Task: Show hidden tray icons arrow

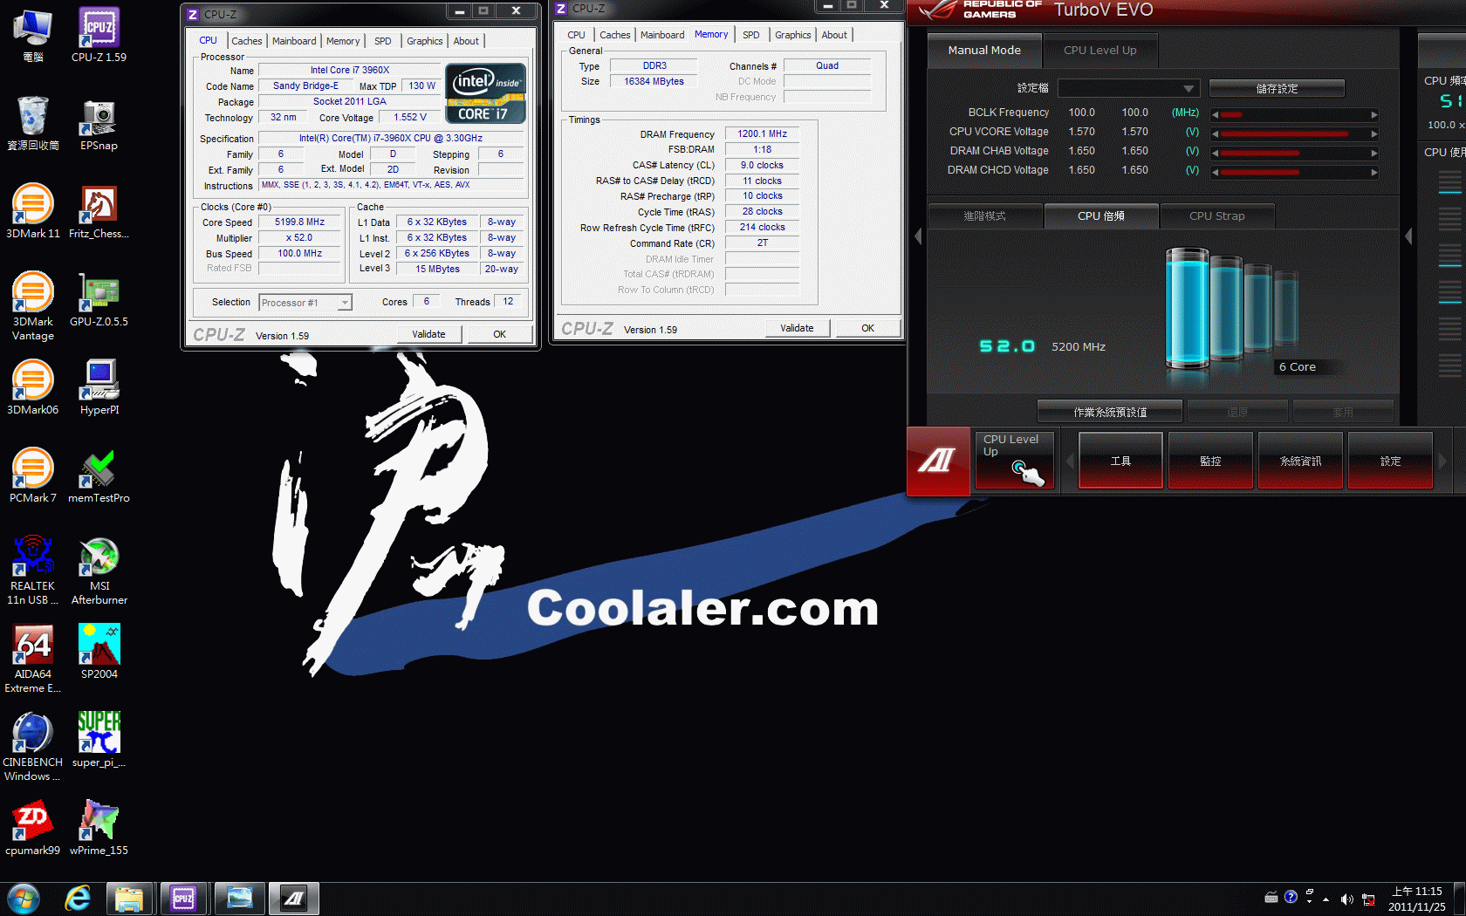Action: [x=1326, y=899]
